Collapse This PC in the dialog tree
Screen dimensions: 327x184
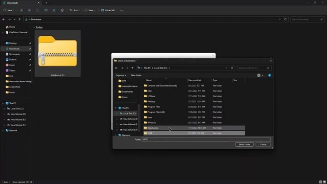pyautogui.click(x=115, y=108)
